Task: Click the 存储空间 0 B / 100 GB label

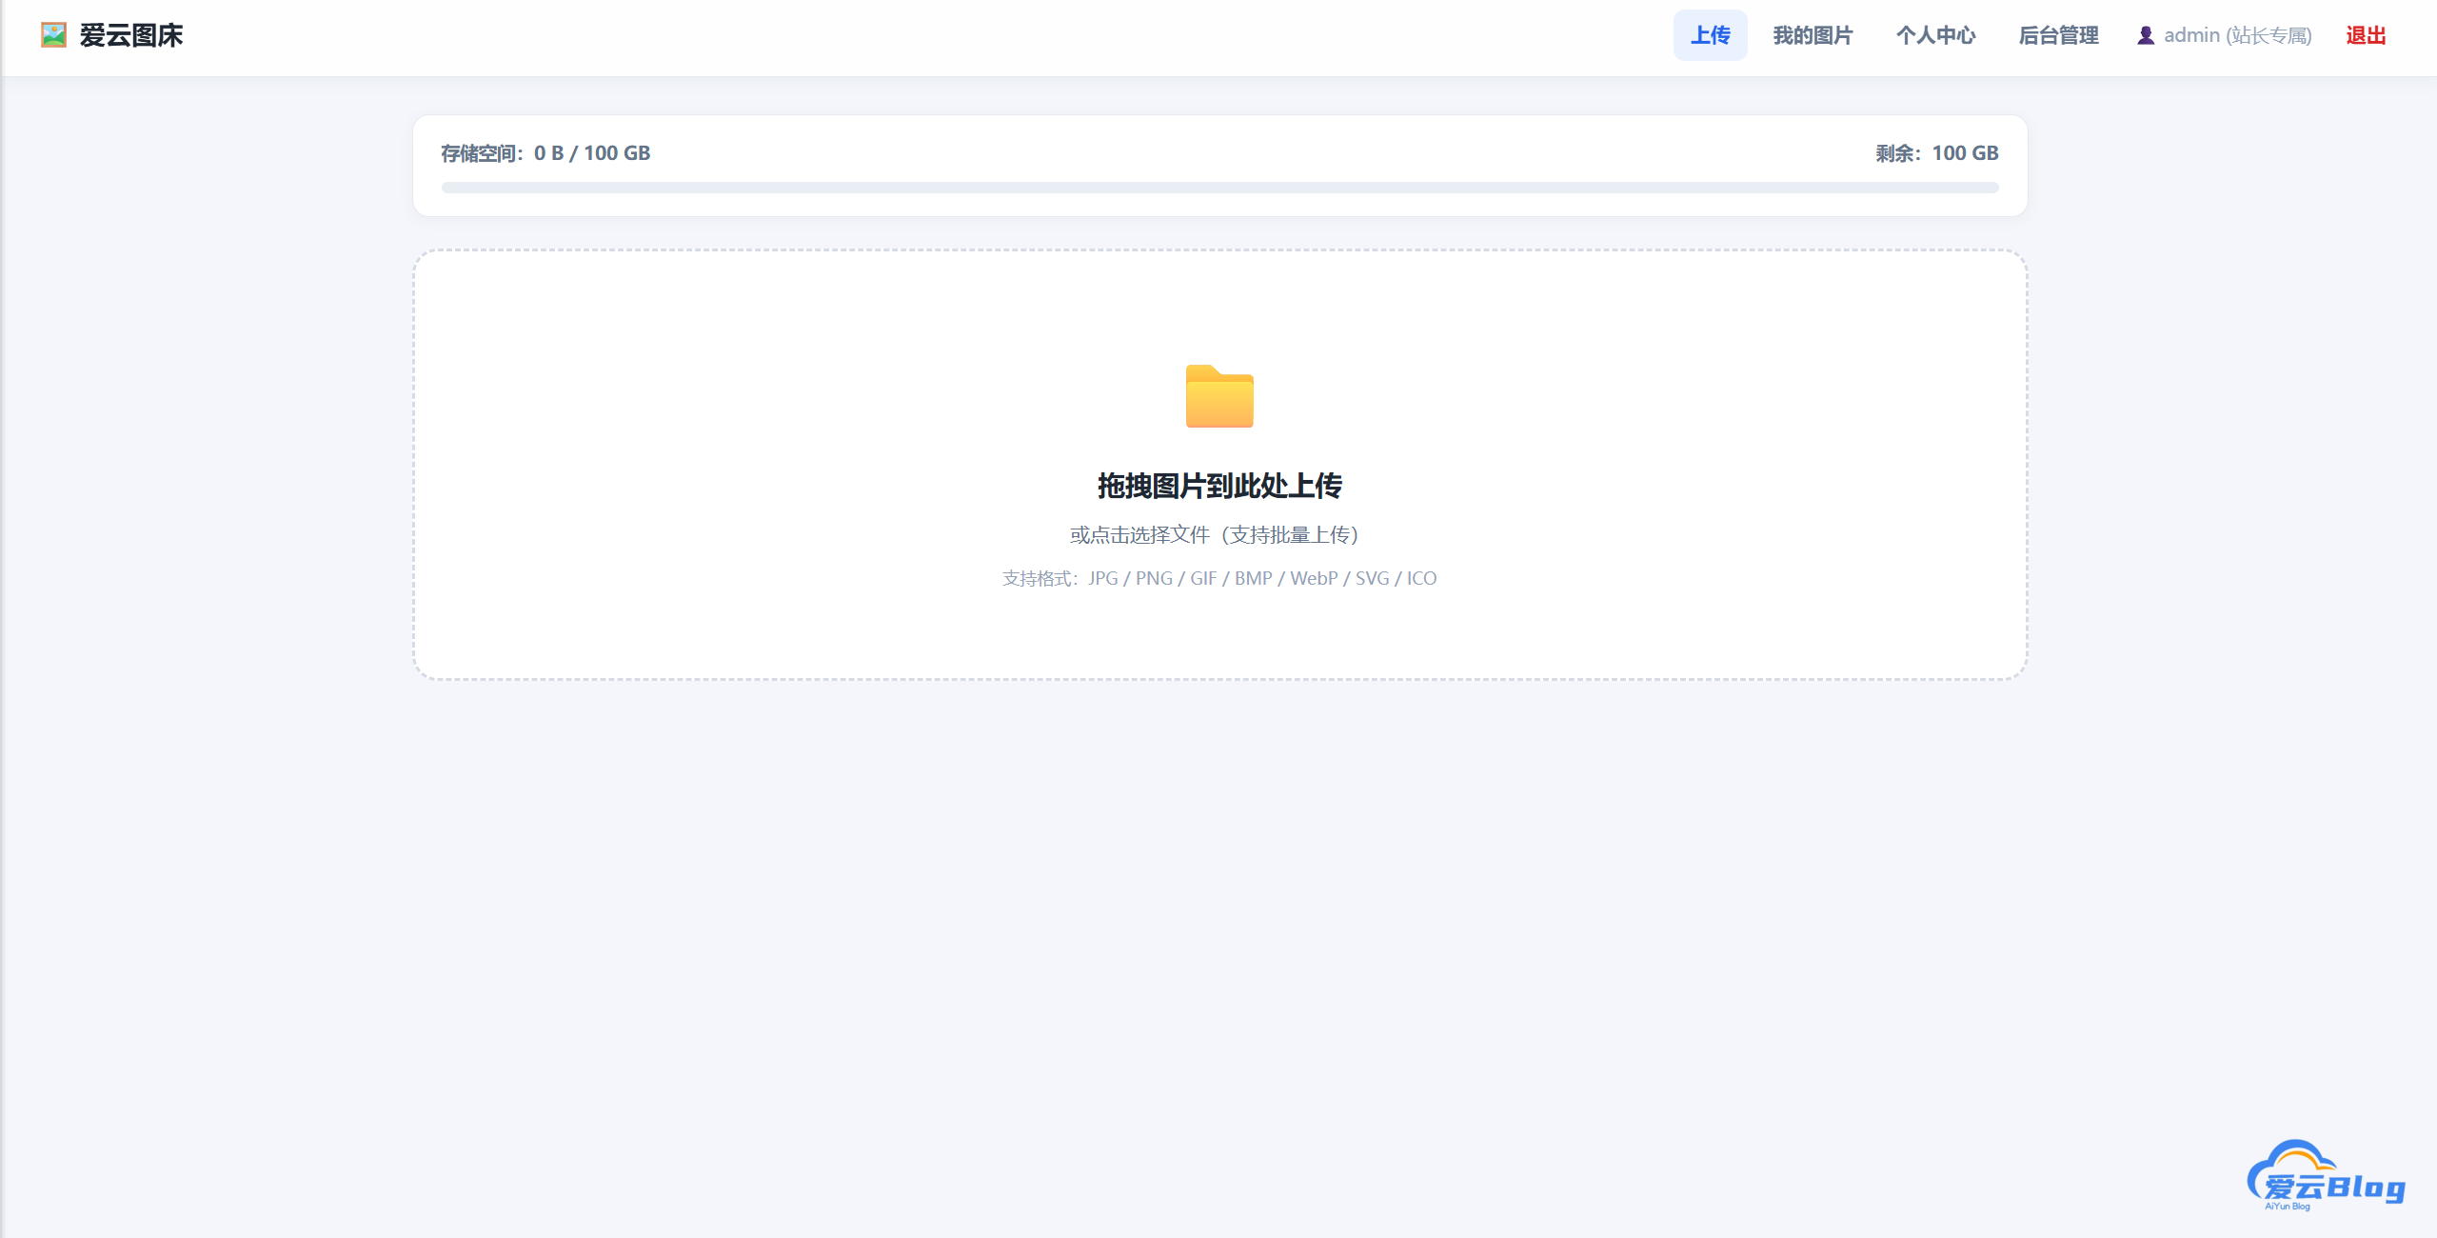Action: (545, 153)
